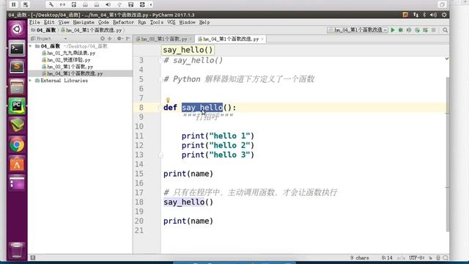Viewport: 469px width, 264px height.
Task: Click the green Run button
Action: click(x=393, y=30)
